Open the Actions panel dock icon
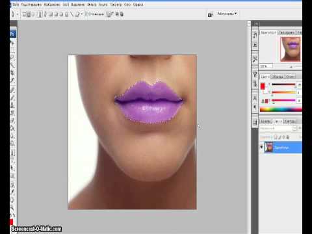The image size is (312, 234). [x=255, y=45]
